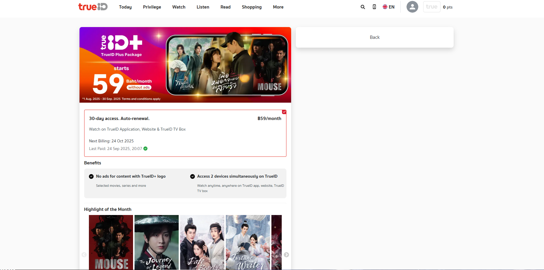Click the Back button
Screen dimensions: 544x270
point(375,37)
